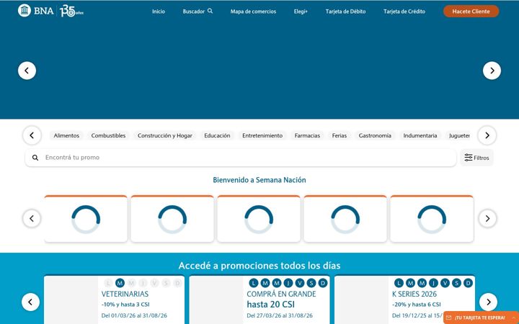Click the L day circle on the COMPRÁ EN GRANDE card
Image resolution: width=519 pixels, height=324 pixels.
point(254,283)
